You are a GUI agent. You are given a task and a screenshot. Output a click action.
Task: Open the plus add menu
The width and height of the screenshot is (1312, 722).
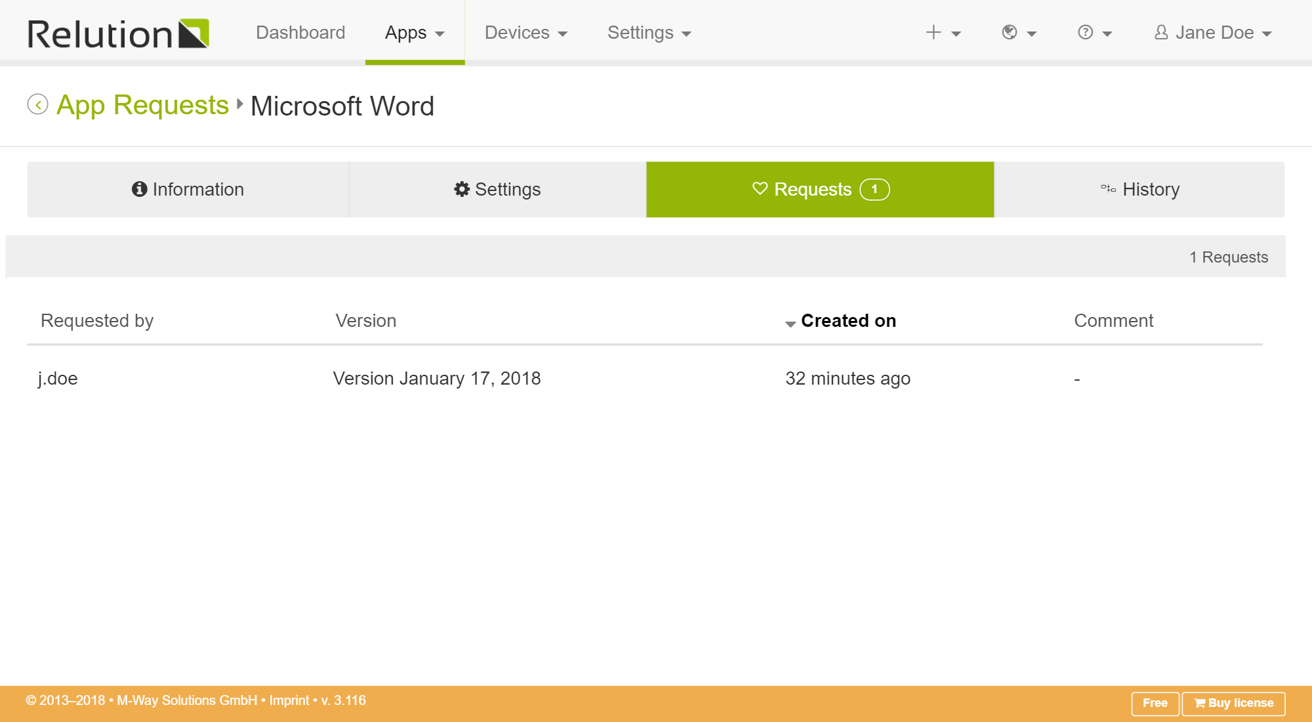[943, 33]
